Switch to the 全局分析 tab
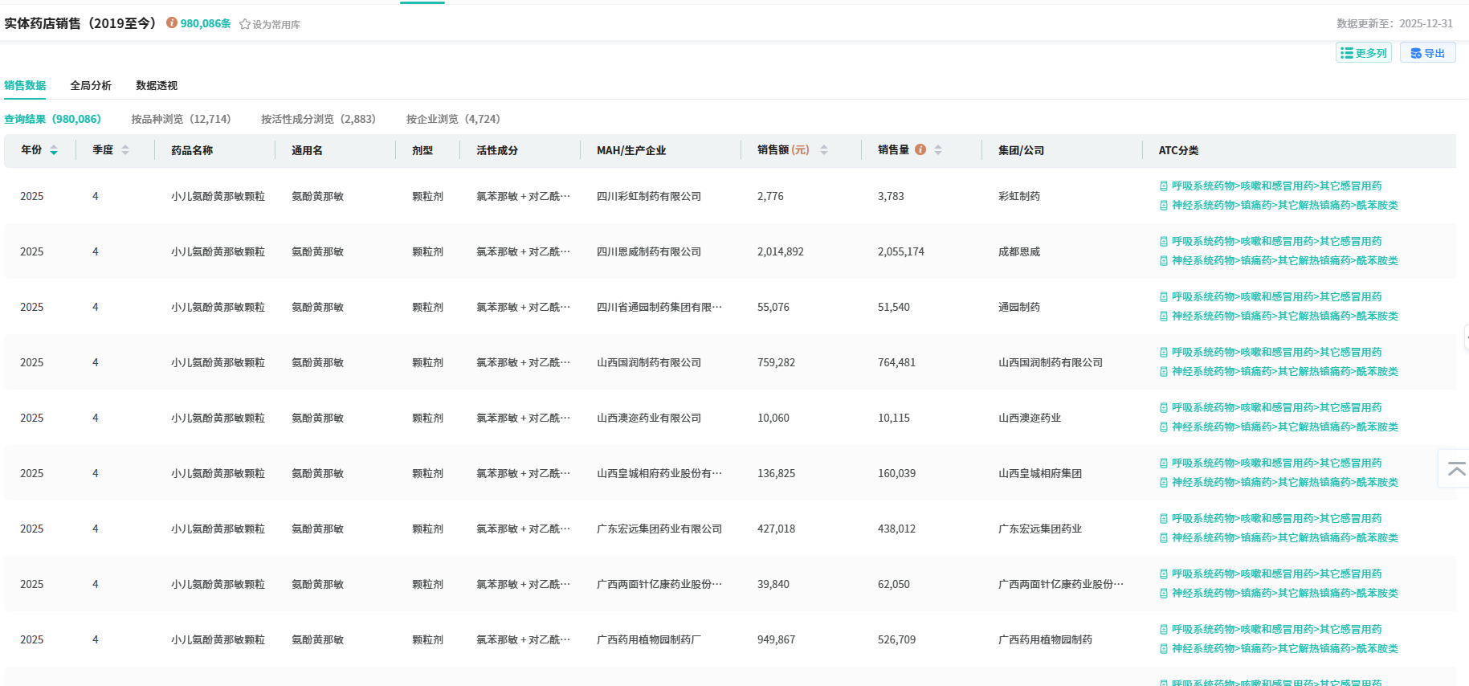 (91, 85)
